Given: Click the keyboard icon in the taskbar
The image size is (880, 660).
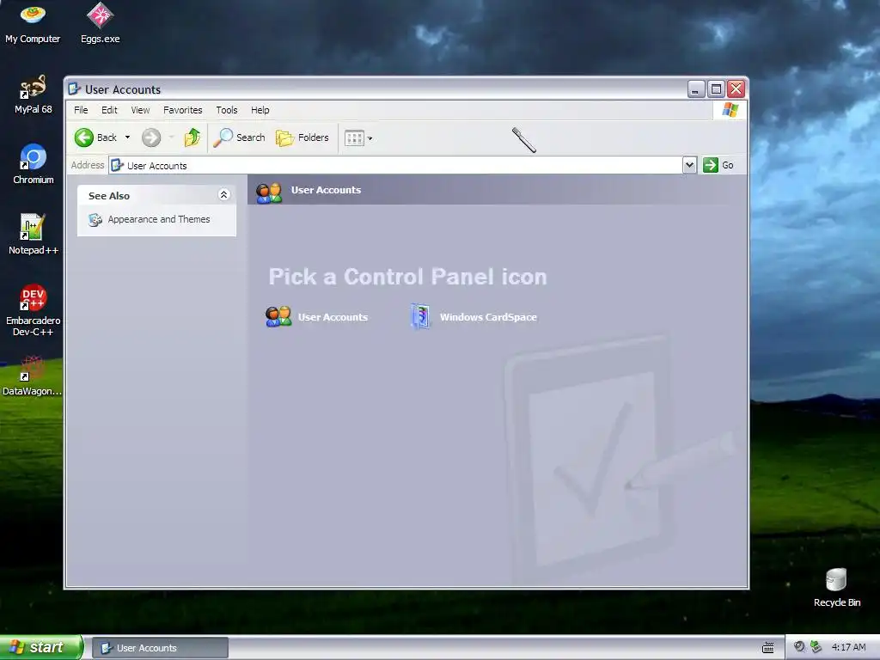Looking at the screenshot, I should click(x=767, y=648).
